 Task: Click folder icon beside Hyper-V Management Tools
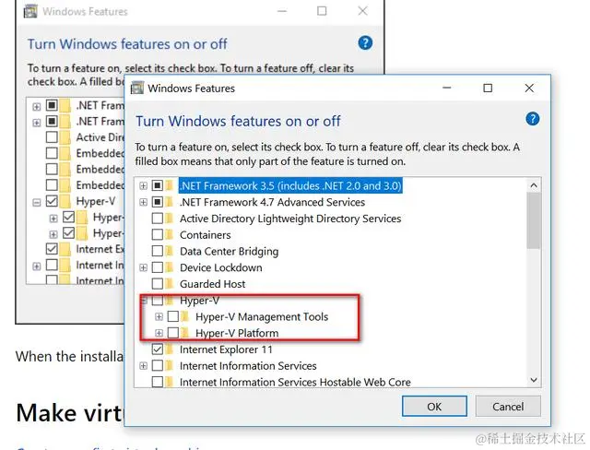click(x=184, y=317)
